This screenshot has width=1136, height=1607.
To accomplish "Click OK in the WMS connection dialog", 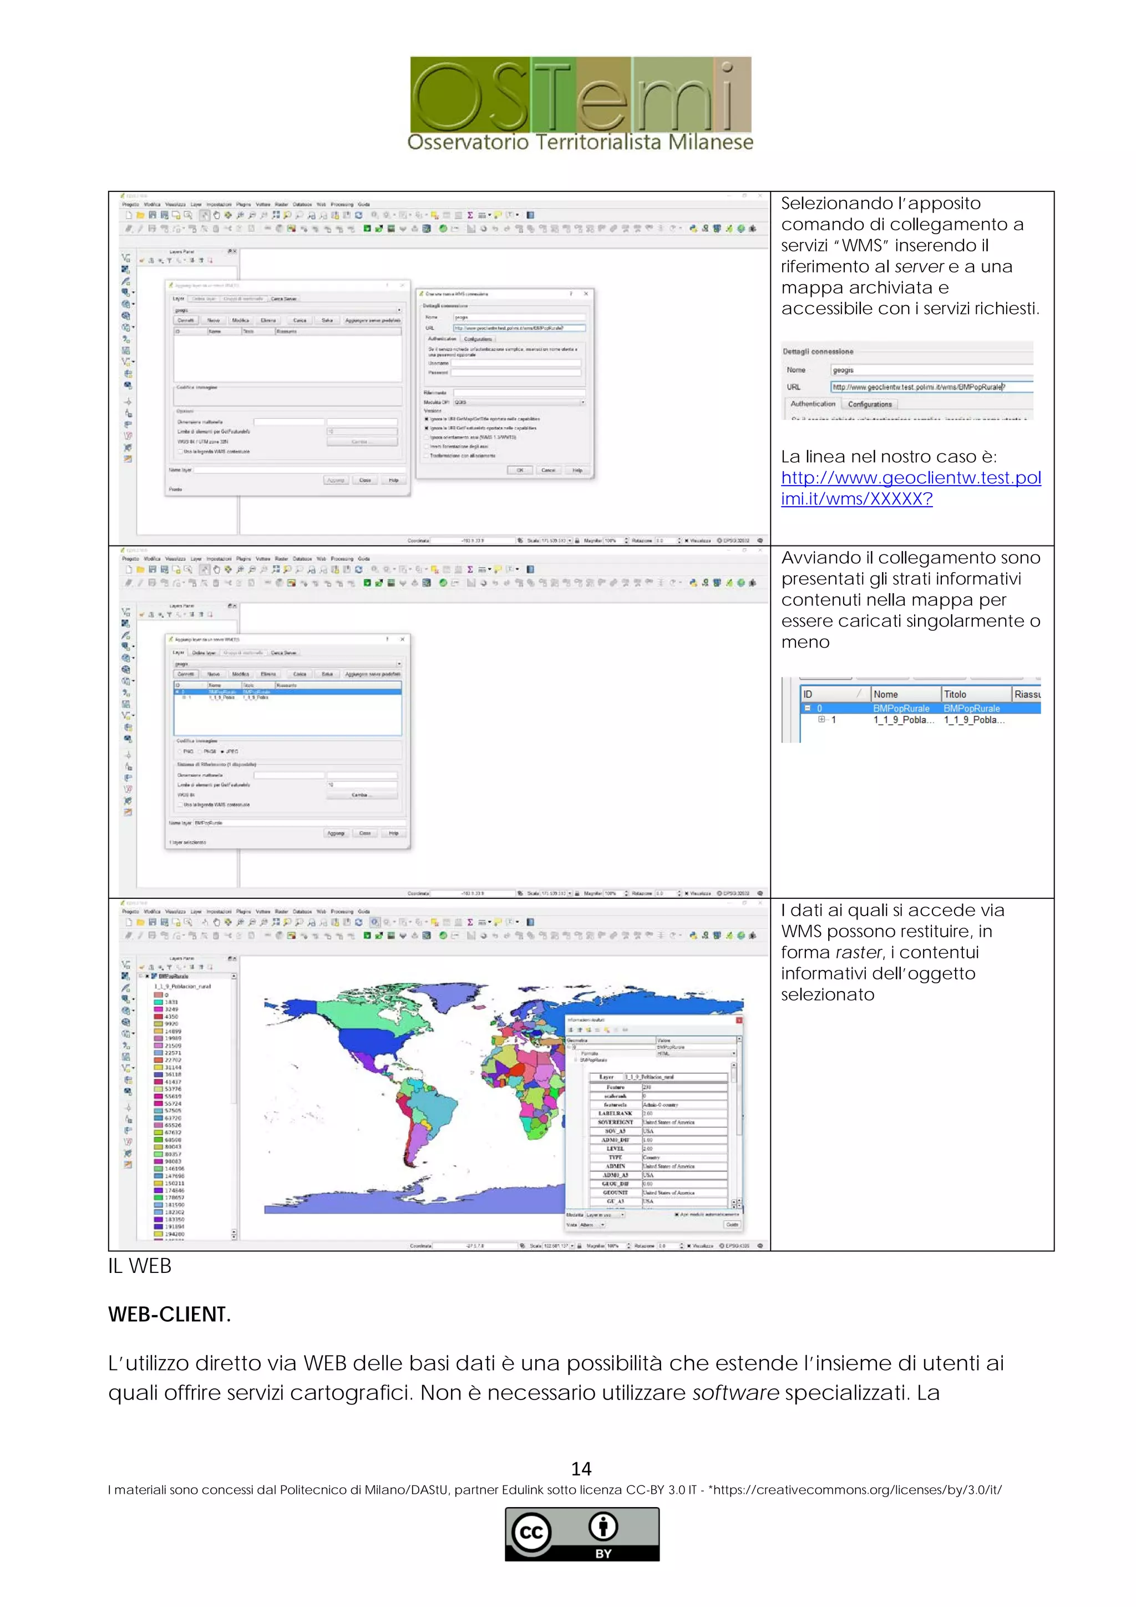I will click(520, 471).
